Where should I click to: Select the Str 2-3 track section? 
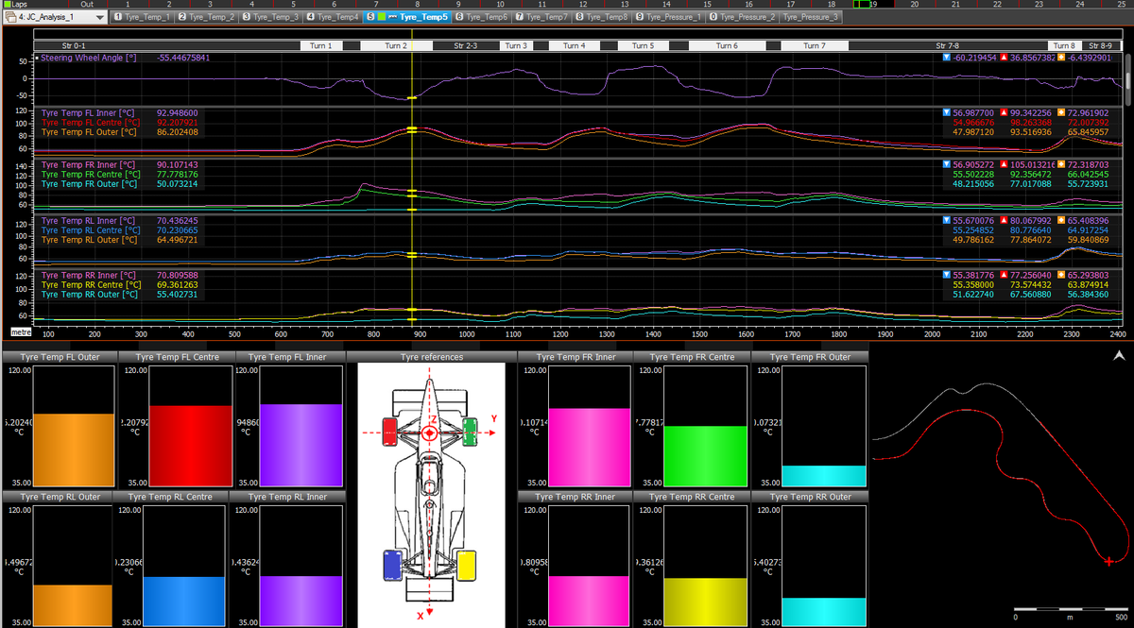[466, 45]
